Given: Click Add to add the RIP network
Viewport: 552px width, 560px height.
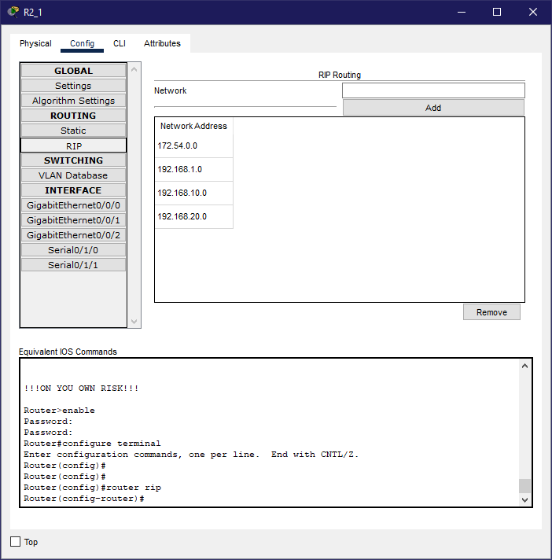Looking at the screenshot, I should tap(433, 108).
